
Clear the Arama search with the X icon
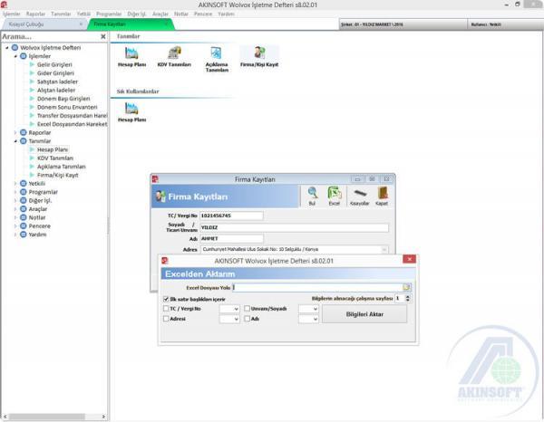[103, 36]
